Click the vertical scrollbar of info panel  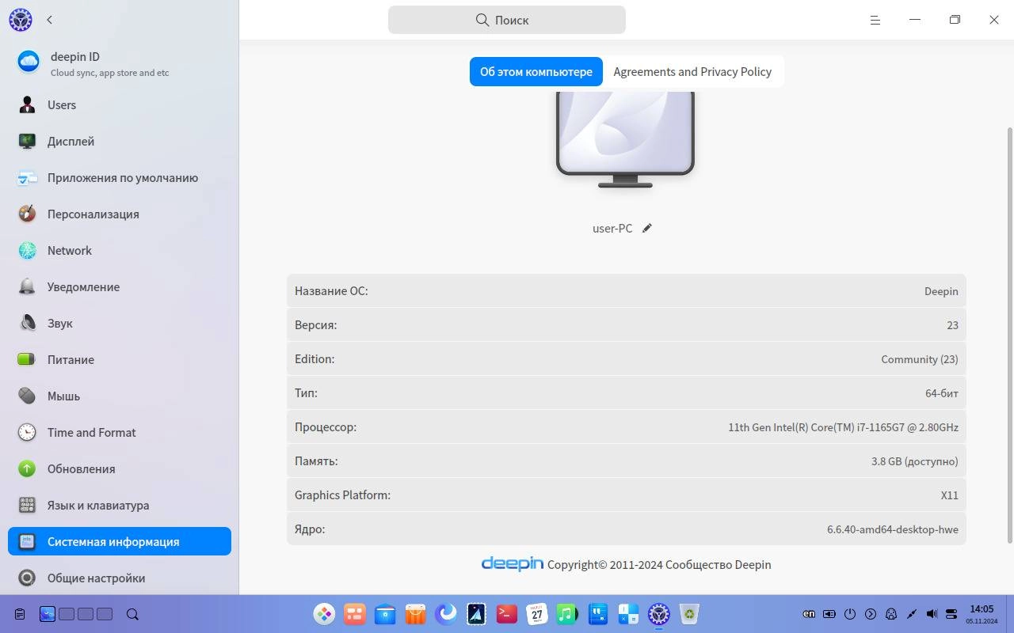1009,334
